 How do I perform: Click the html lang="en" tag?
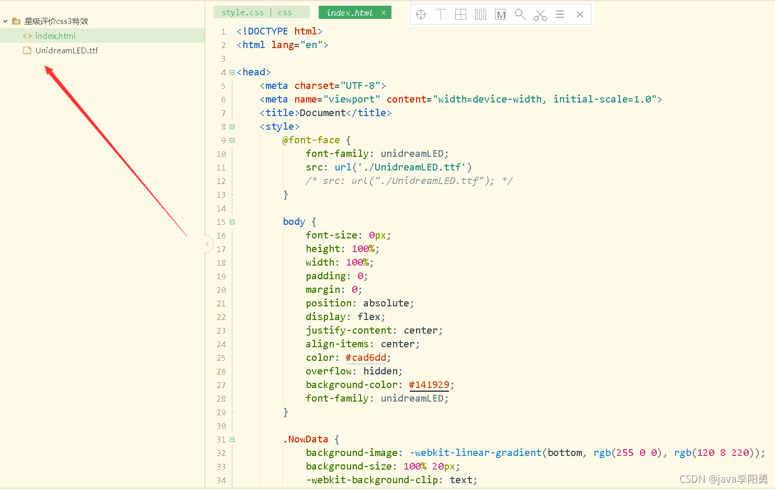[x=283, y=45]
